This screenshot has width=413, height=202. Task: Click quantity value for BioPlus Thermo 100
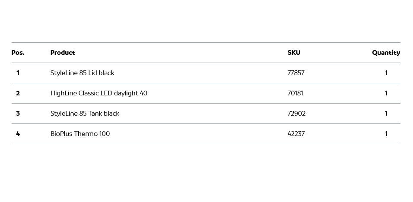tap(386, 134)
